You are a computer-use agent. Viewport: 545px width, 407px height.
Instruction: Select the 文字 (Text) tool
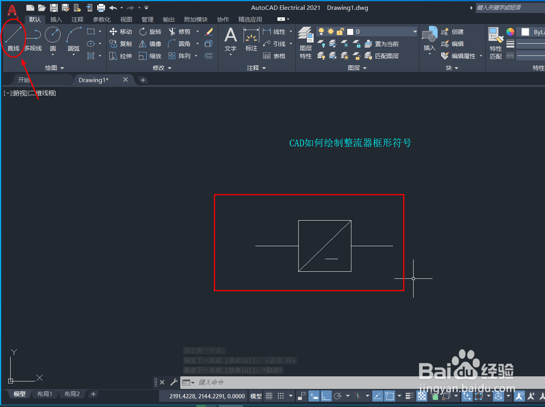click(231, 39)
